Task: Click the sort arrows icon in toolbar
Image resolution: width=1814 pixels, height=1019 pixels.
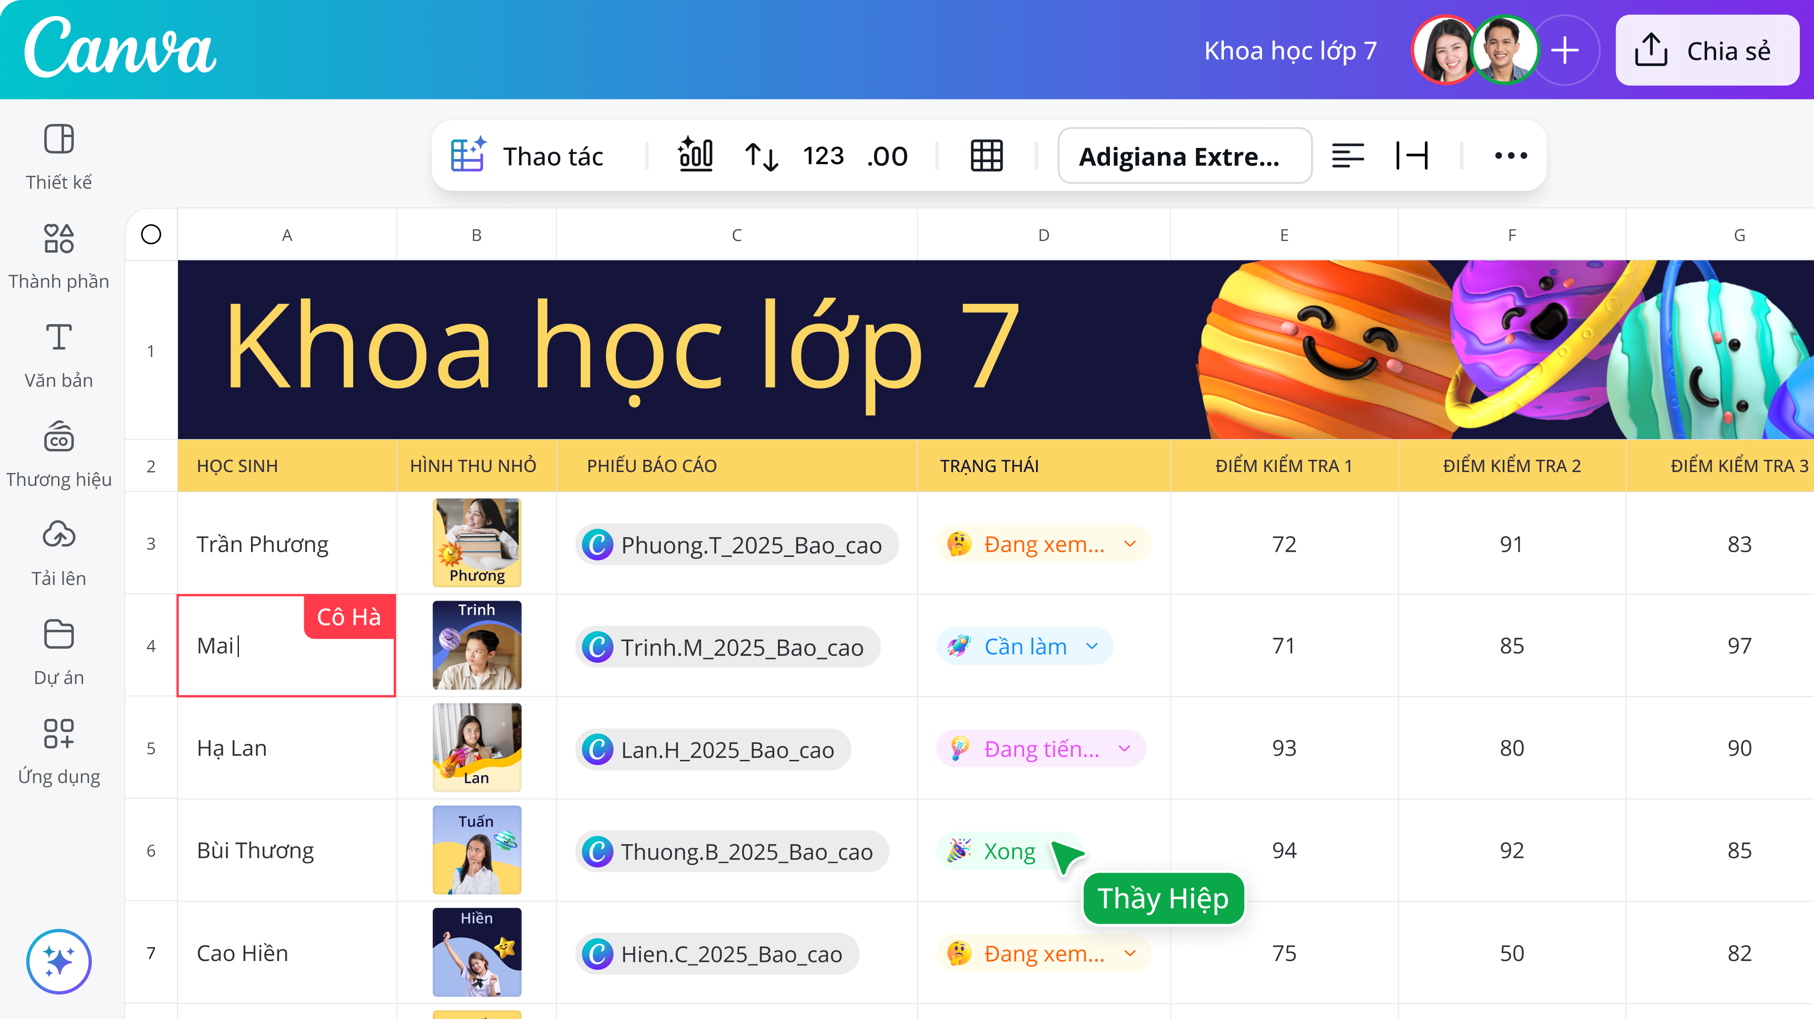Action: 761,156
